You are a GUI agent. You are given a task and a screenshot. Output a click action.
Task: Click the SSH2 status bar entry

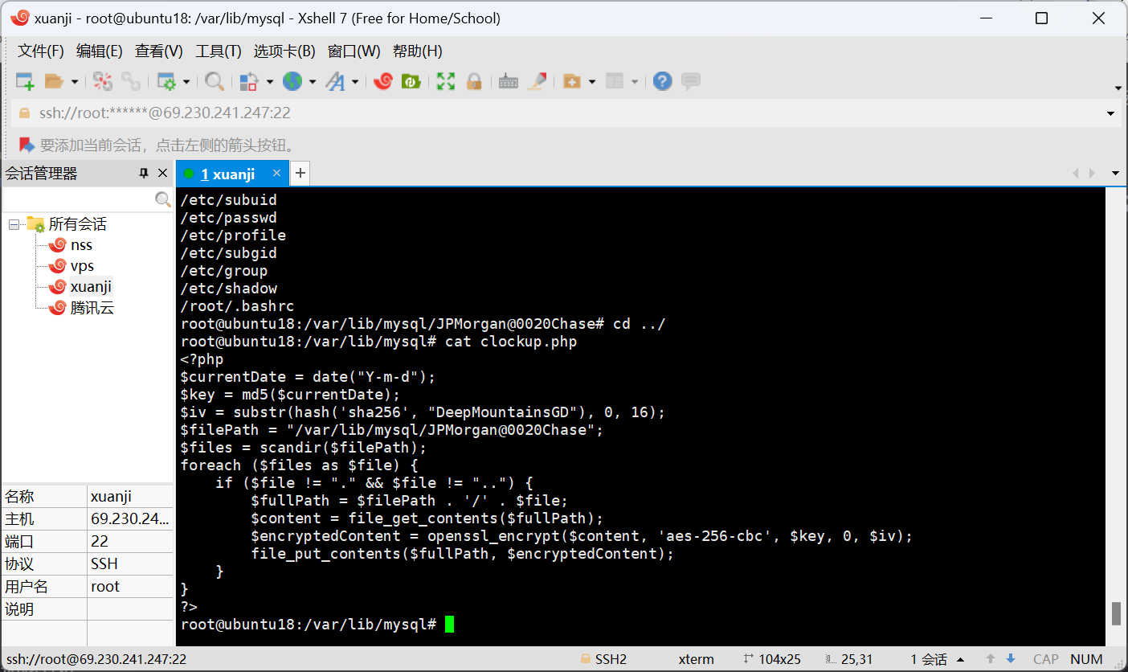603,659
